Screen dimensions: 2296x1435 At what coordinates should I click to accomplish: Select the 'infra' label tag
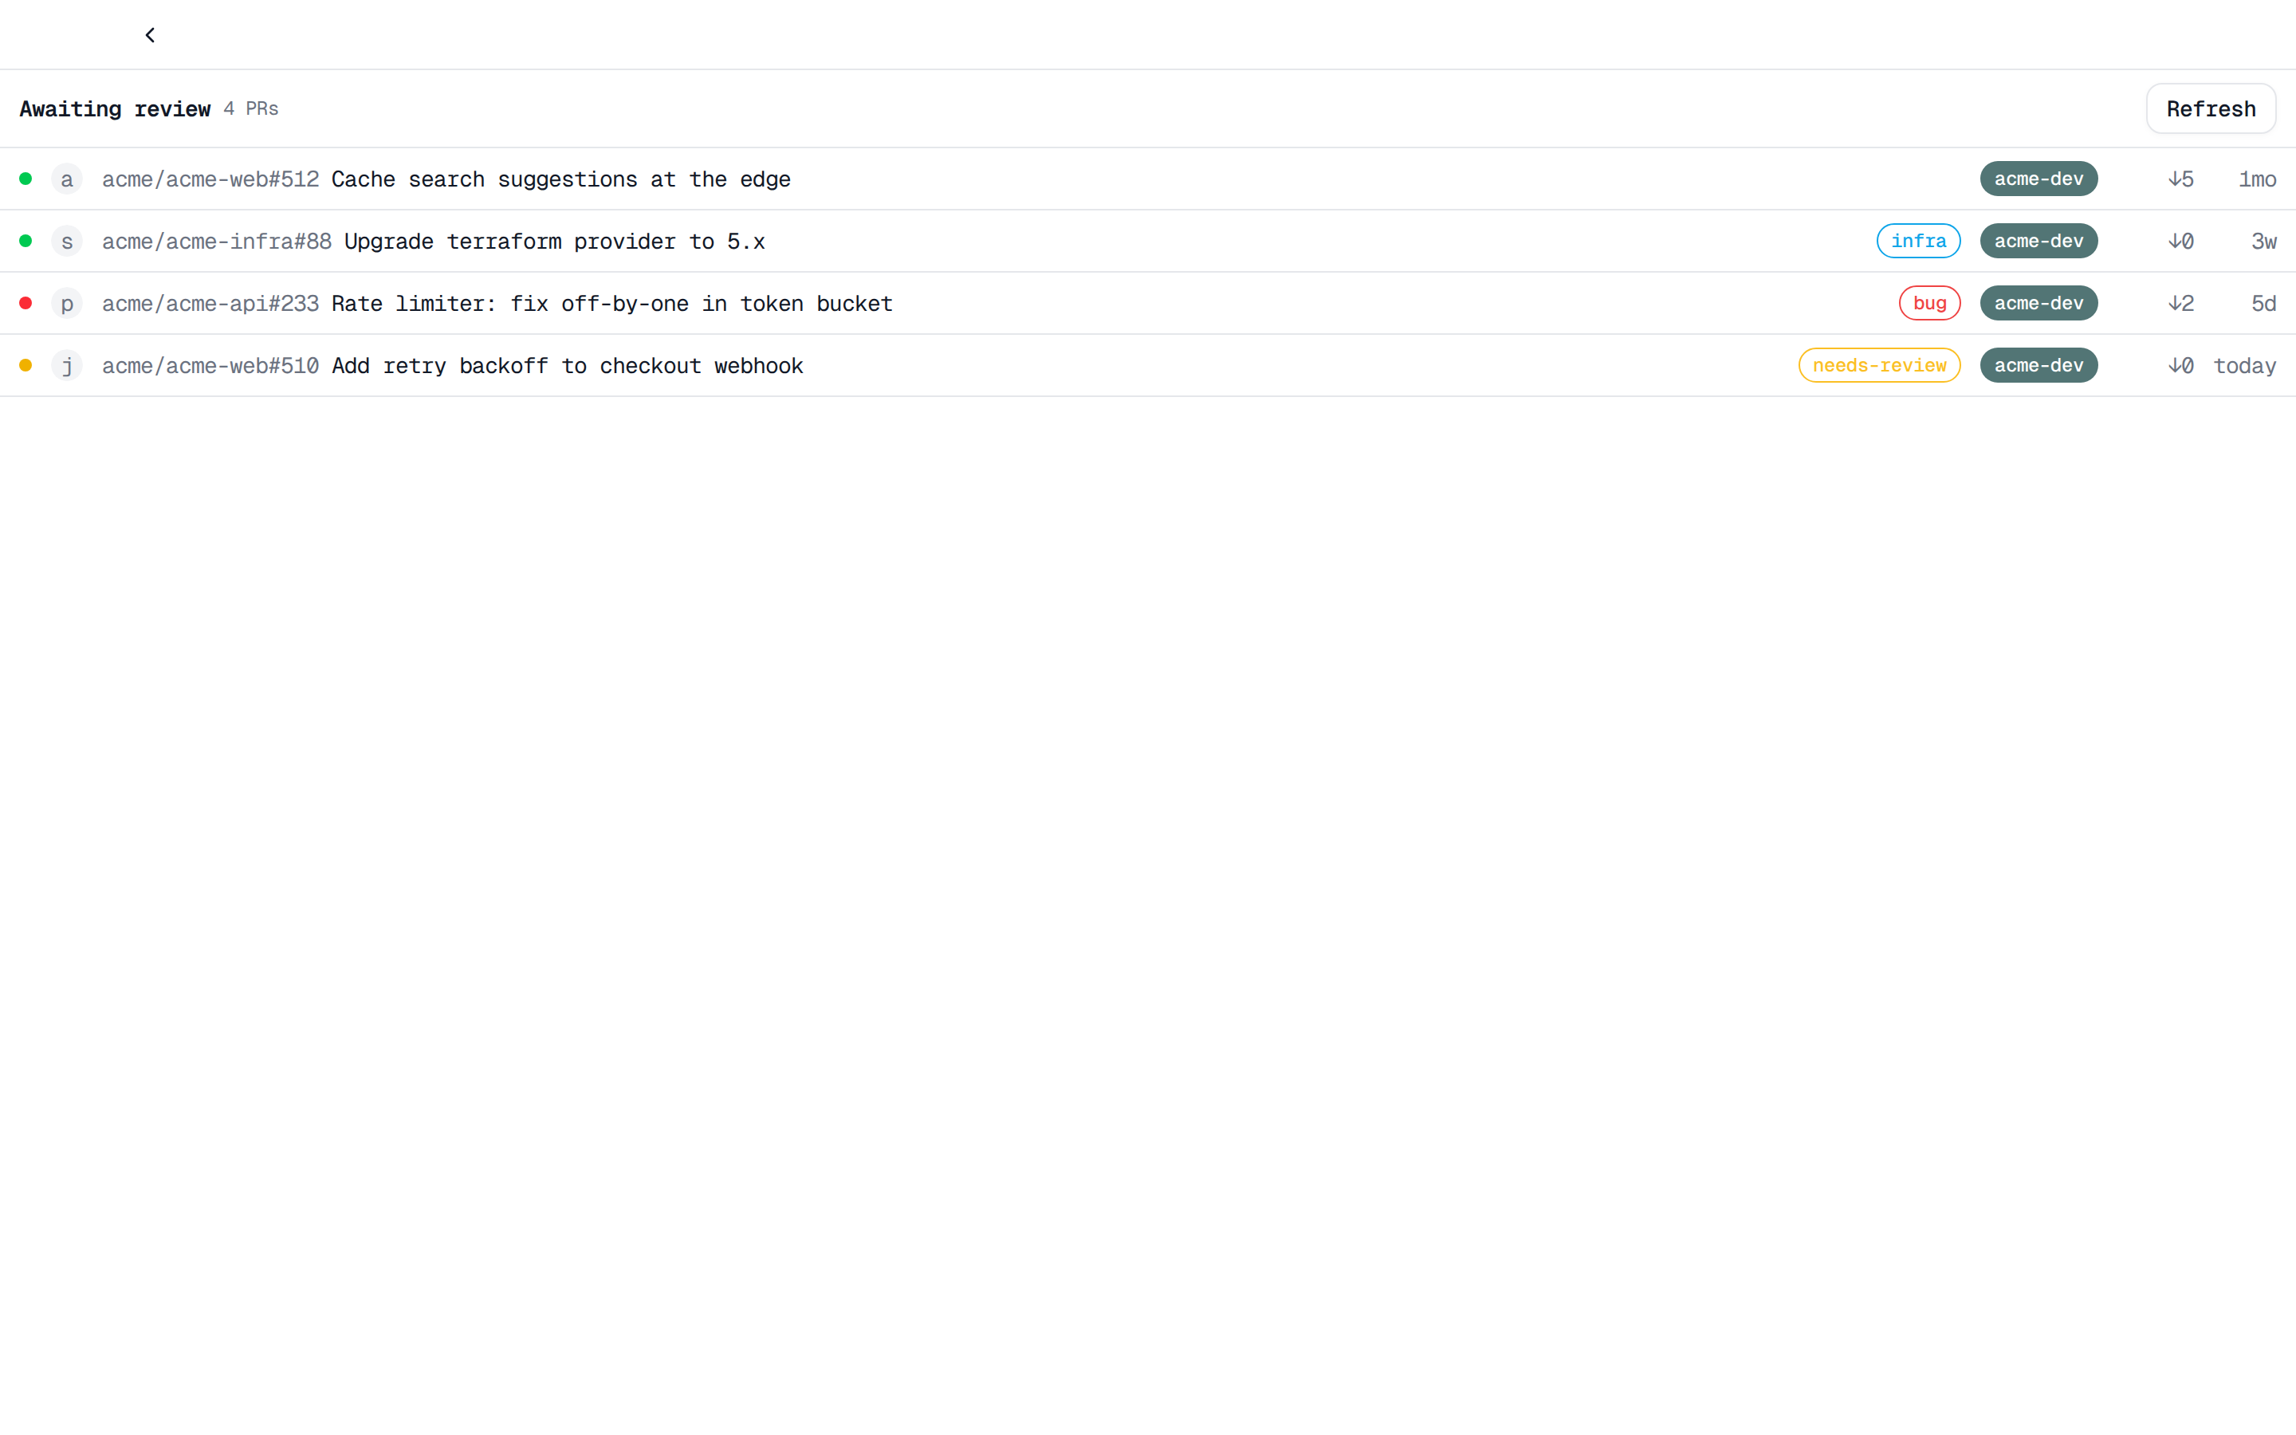[1918, 241]
